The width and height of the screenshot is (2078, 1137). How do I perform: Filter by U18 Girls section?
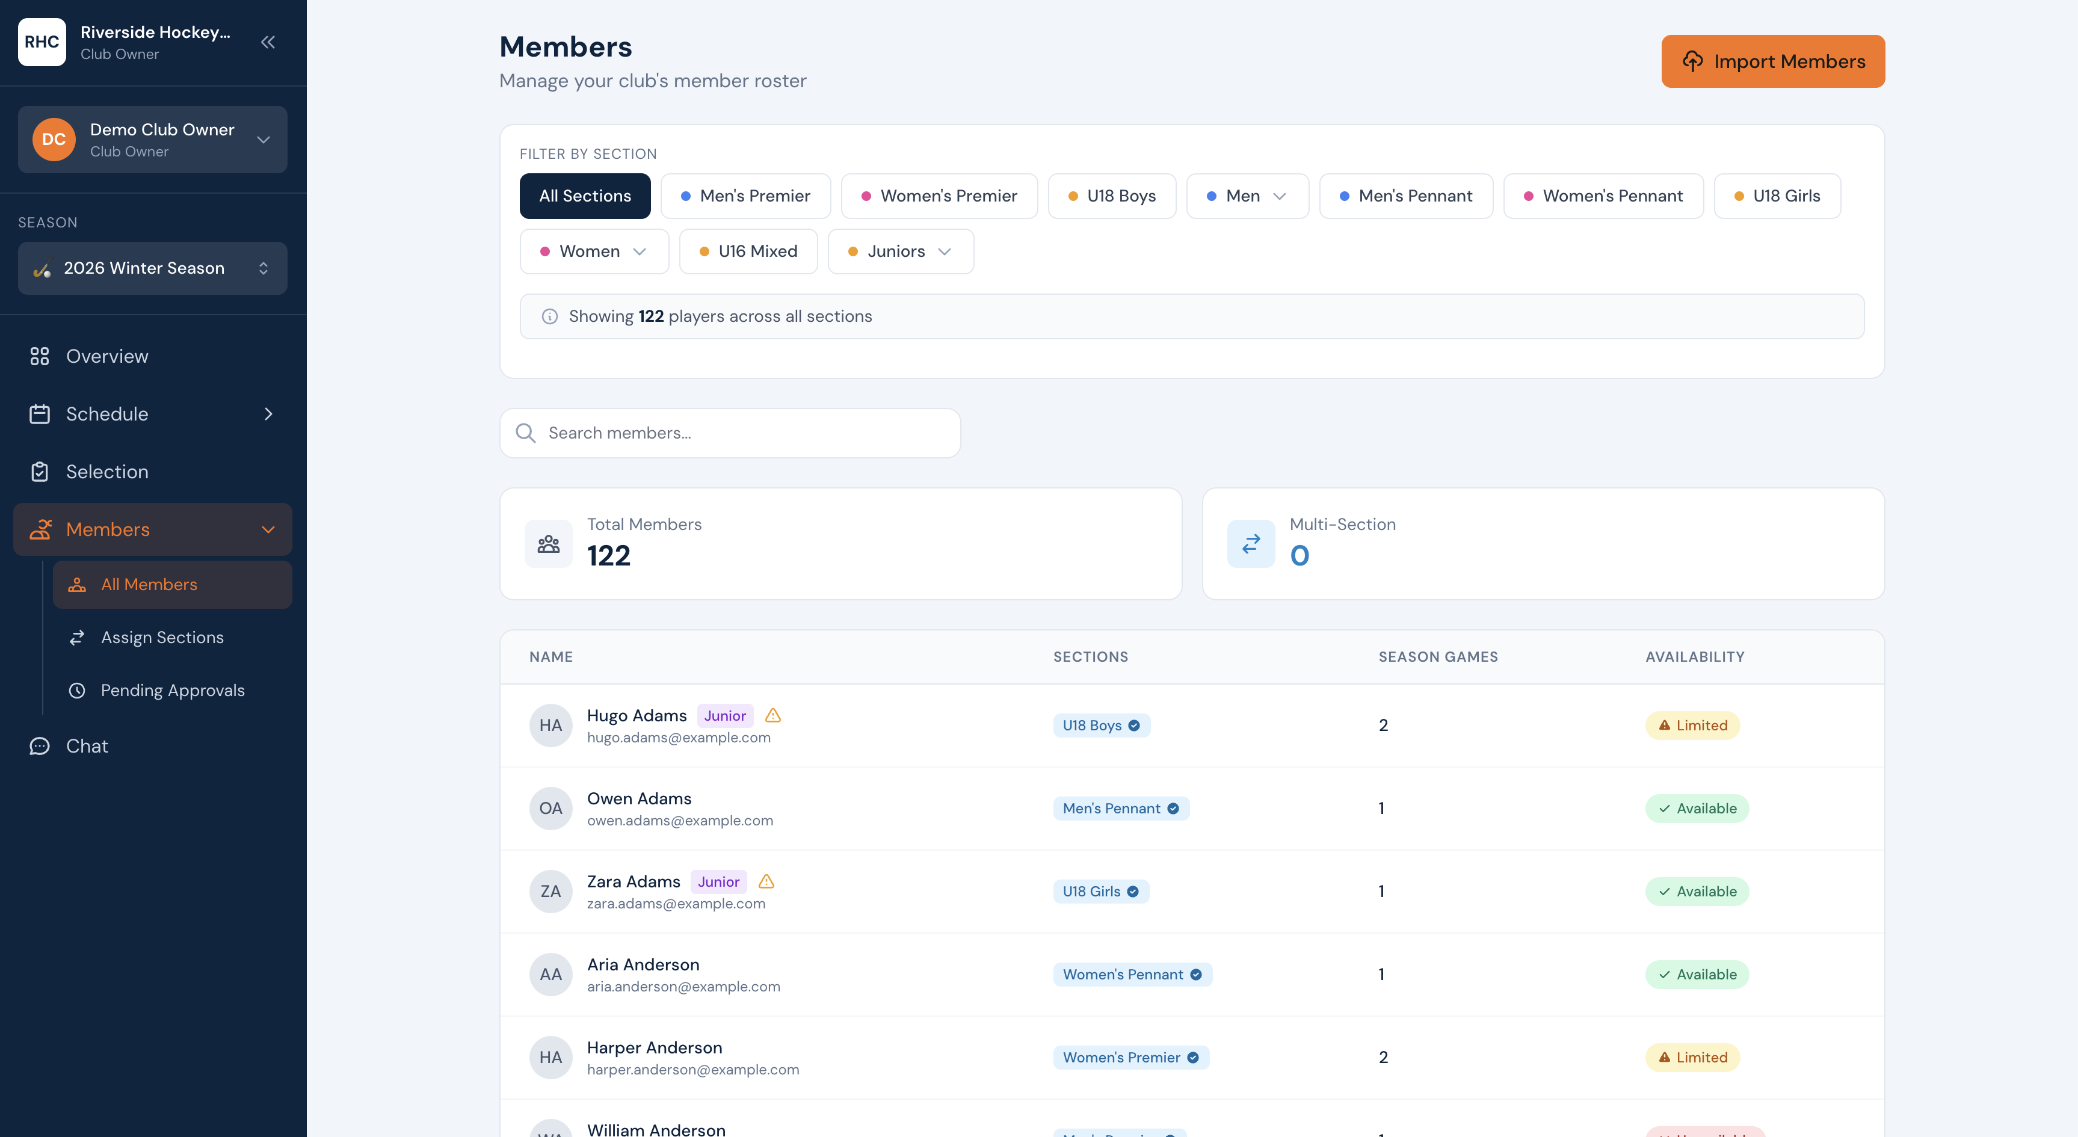pos(1777,196)
